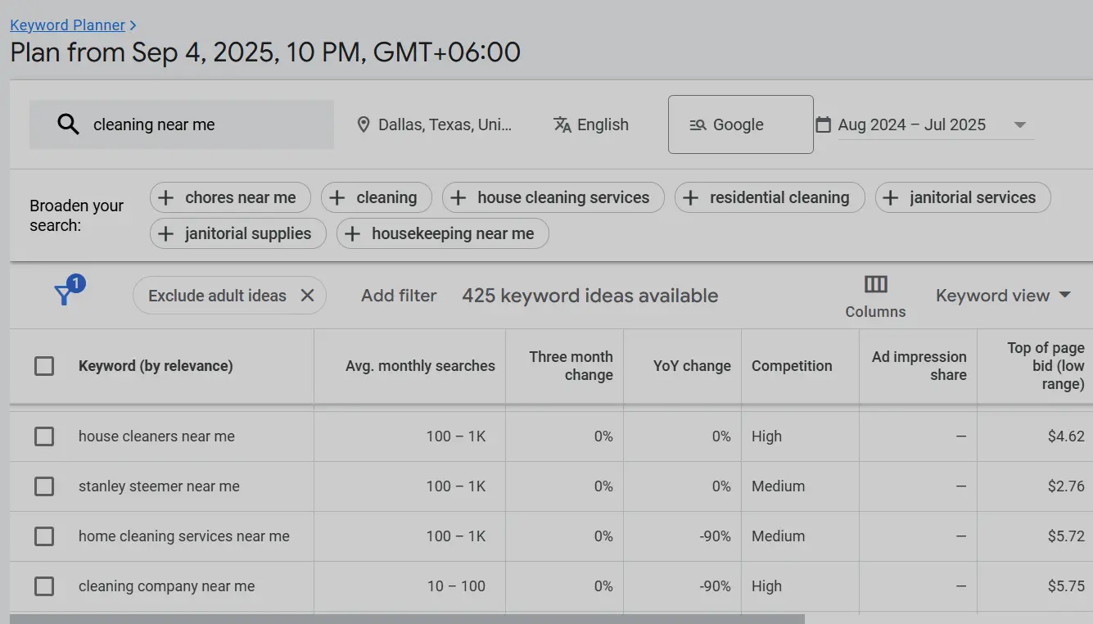Add 'chores near me' to broaden search
This screenshot has width=1093, height=624.
click(230, 197)
